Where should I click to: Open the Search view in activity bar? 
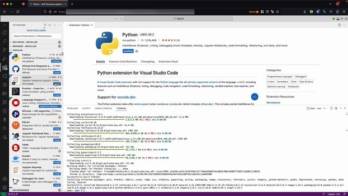coord(5,41)
